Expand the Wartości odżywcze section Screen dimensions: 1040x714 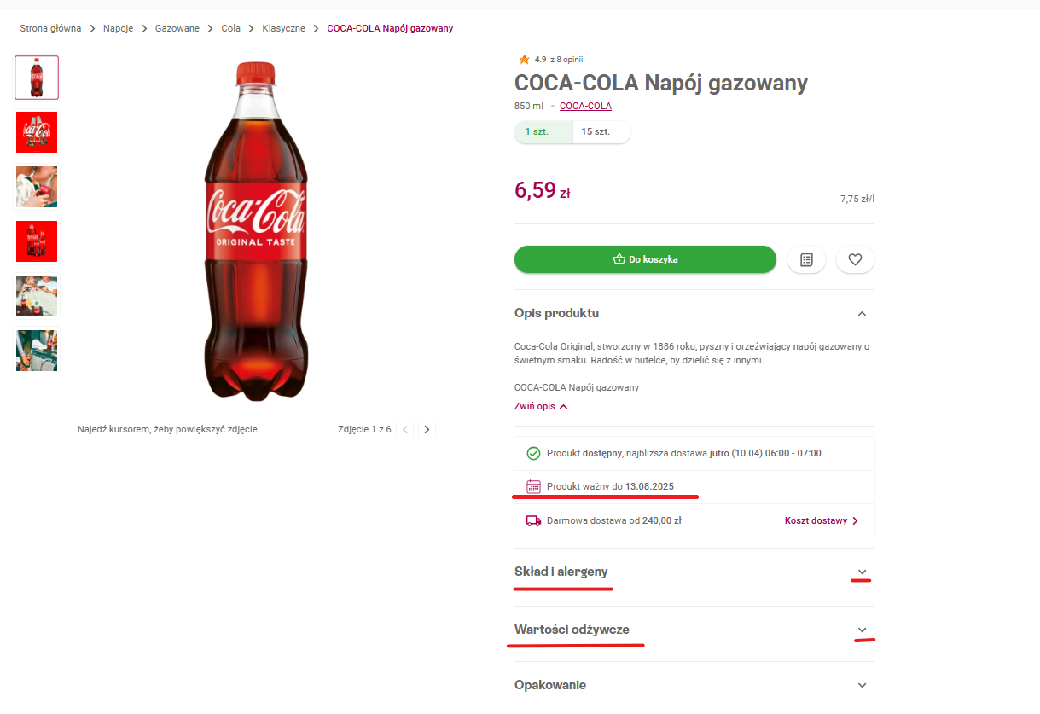tap(862, 630)
